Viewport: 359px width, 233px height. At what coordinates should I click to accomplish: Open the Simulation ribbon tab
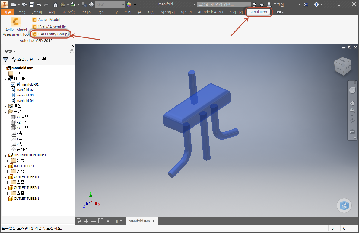pos(258,12)
